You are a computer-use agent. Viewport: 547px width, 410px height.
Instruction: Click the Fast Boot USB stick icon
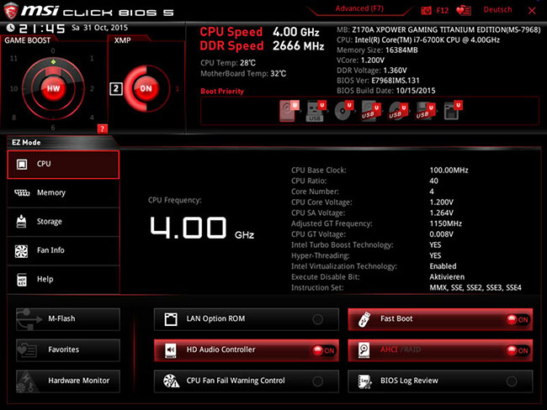[x=364, y=319]
